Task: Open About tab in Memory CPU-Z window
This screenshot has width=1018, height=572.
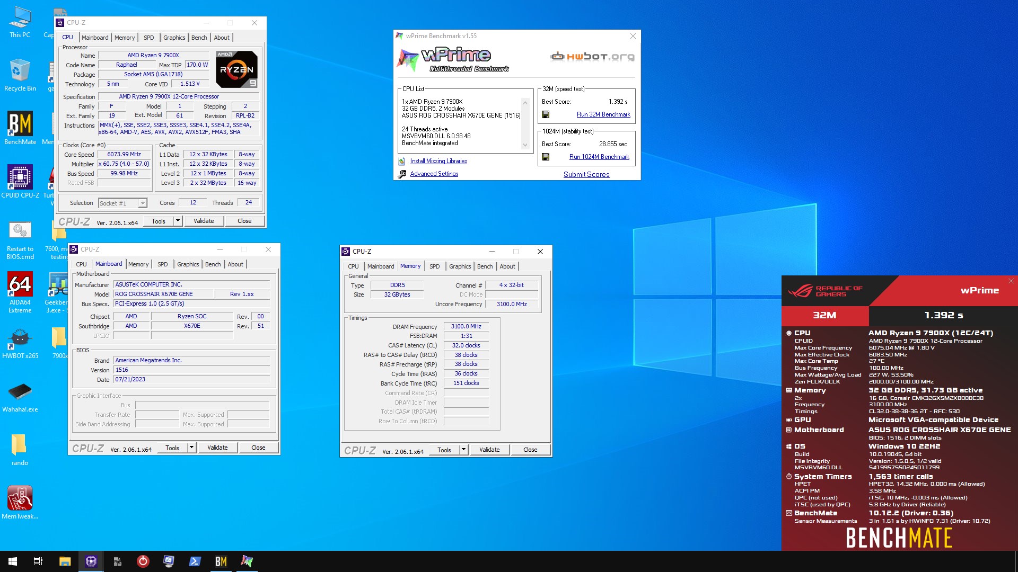Action: pos(507,266)
